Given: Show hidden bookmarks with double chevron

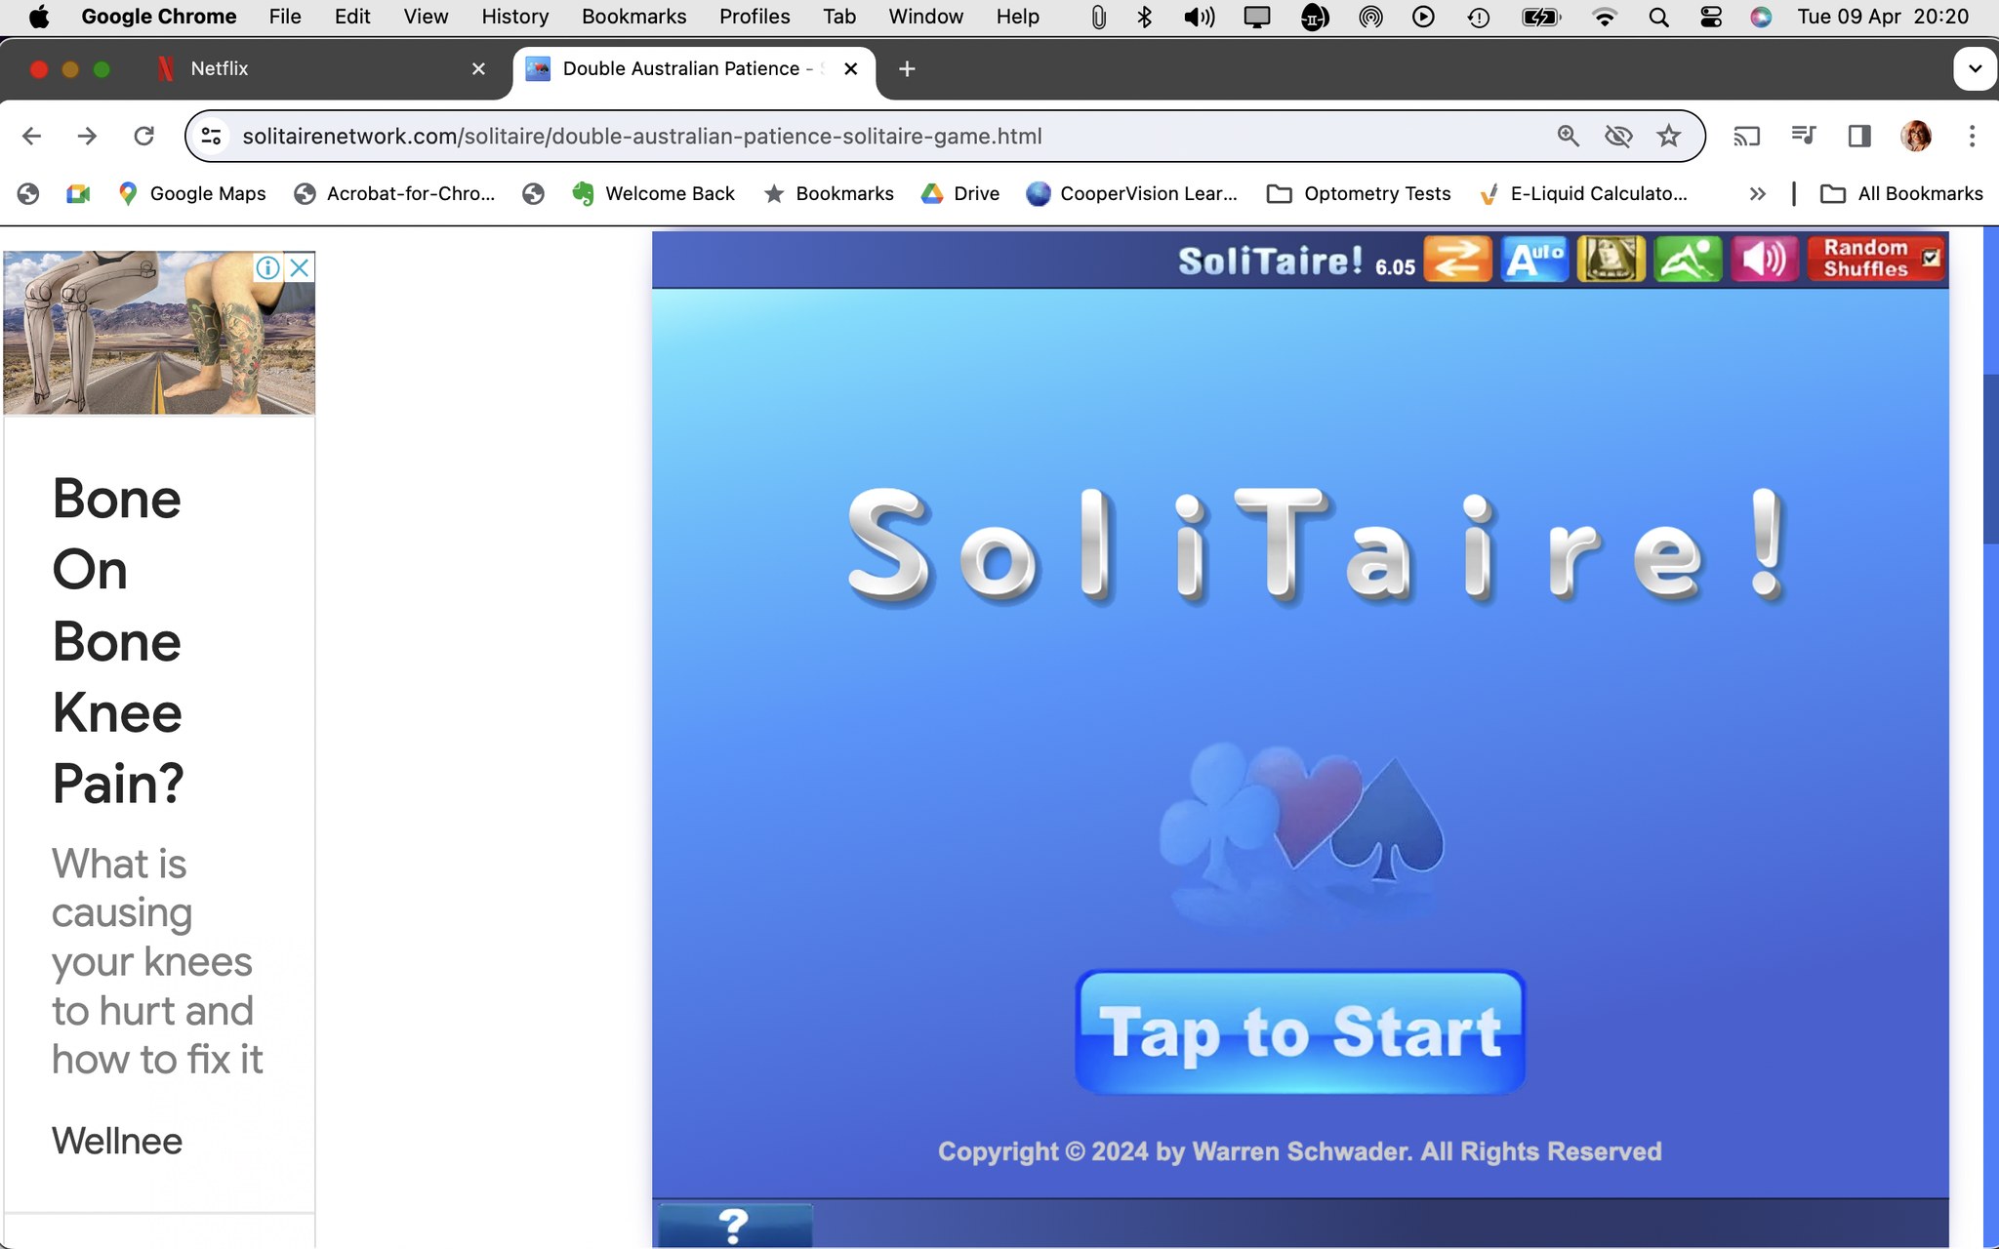Looking at the screenshot, I should [1757, 193].
